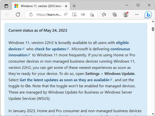
Task: Activate the Read aloud icon
Action: pos(65,15)
